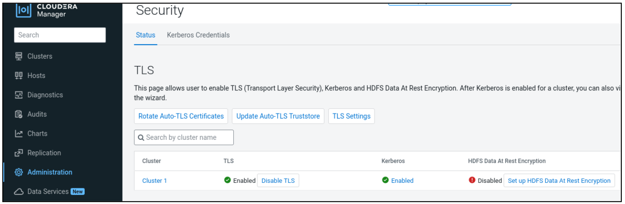Image resolution: width=625 pixels, height=204 pixels.
Task: Click the Administration gear icon
Action: point(19,173)
